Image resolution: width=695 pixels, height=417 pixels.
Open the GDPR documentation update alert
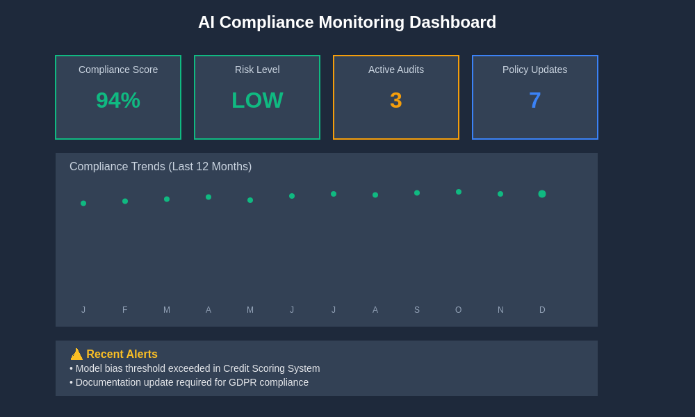[189, 382]
